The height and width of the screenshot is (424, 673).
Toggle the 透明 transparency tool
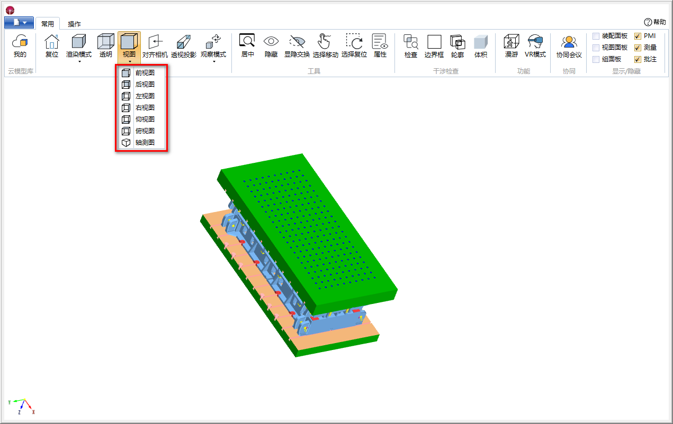pos(106,47)
